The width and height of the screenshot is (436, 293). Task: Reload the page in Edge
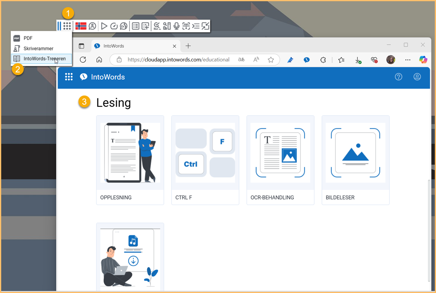[x=83, y=60]
